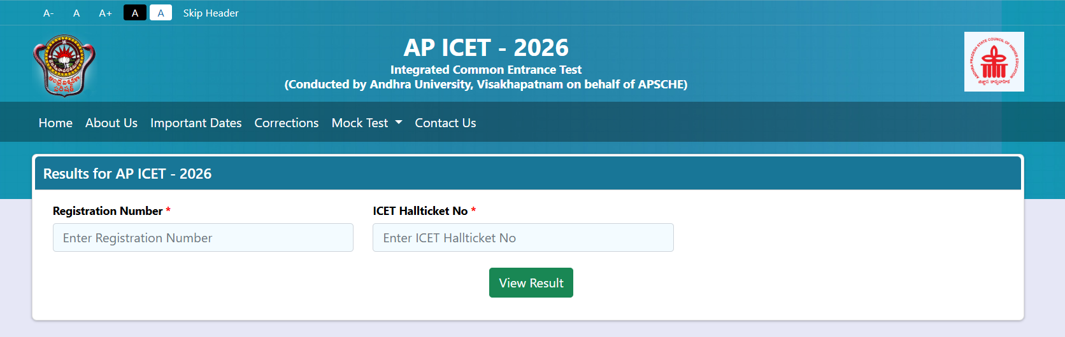Decrease font size with A- control

click(x=48, y=13)
